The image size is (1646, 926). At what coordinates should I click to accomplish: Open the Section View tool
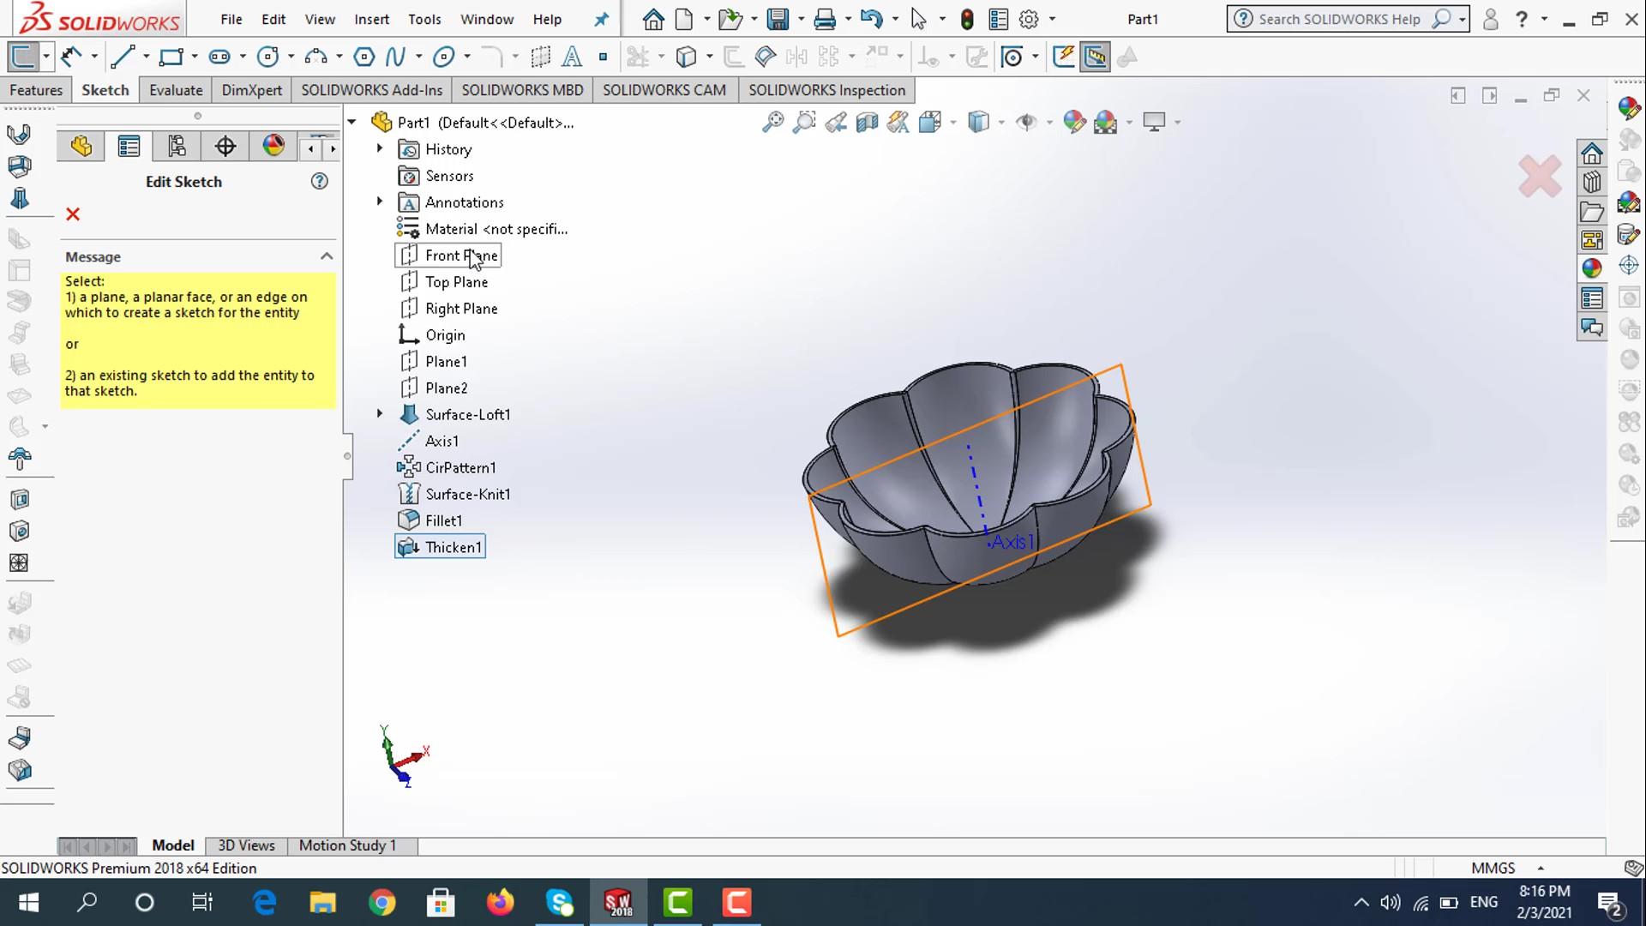tap(867, 123)
